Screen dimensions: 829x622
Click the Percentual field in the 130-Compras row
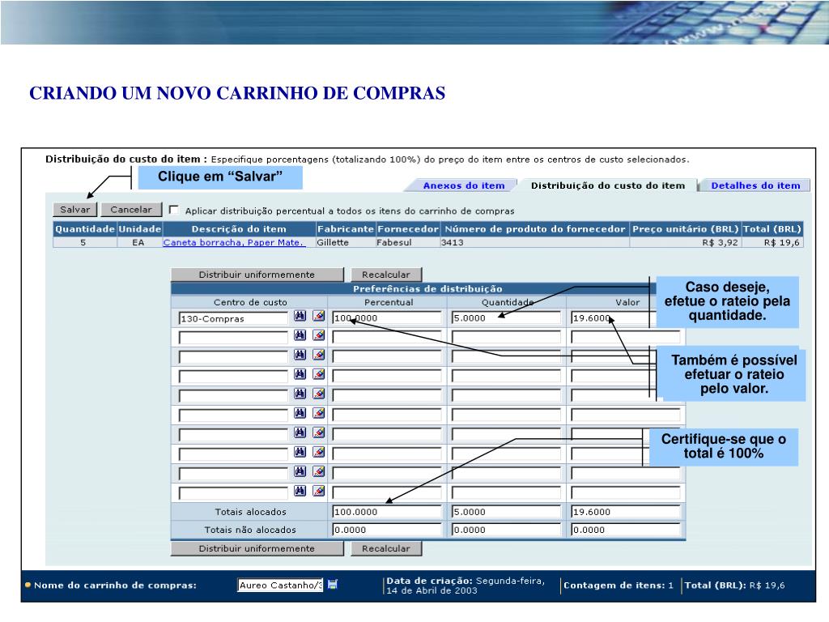pyautogui.click(x=386, y=317)
